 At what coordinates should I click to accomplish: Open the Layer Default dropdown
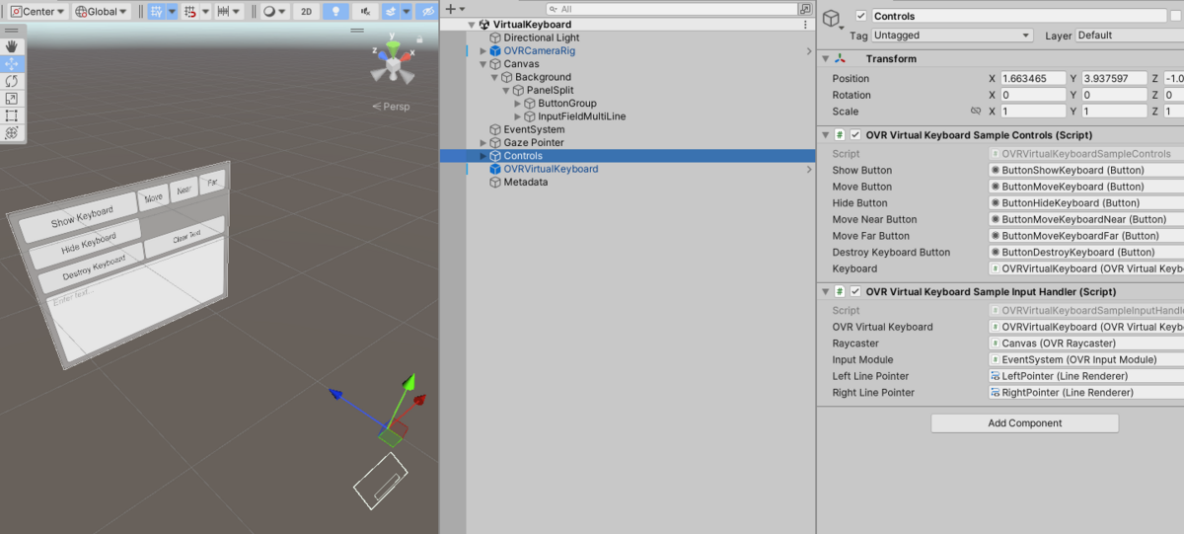pyautogui.click(x=1130, y=36)
